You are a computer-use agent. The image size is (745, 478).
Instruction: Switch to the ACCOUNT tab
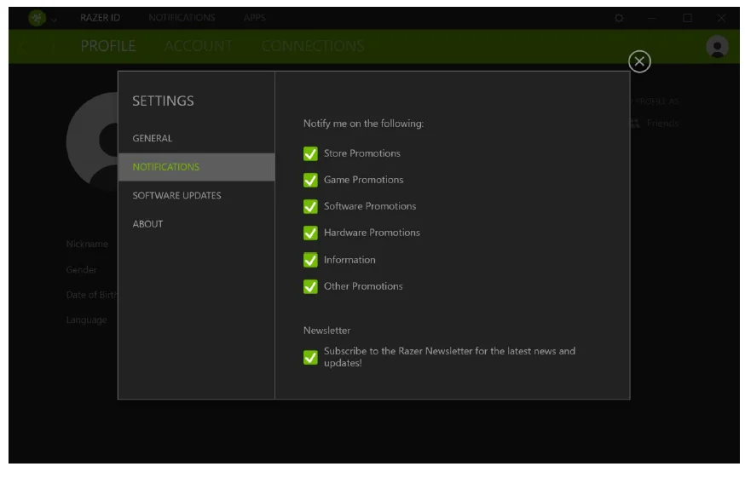click(198, 46)
